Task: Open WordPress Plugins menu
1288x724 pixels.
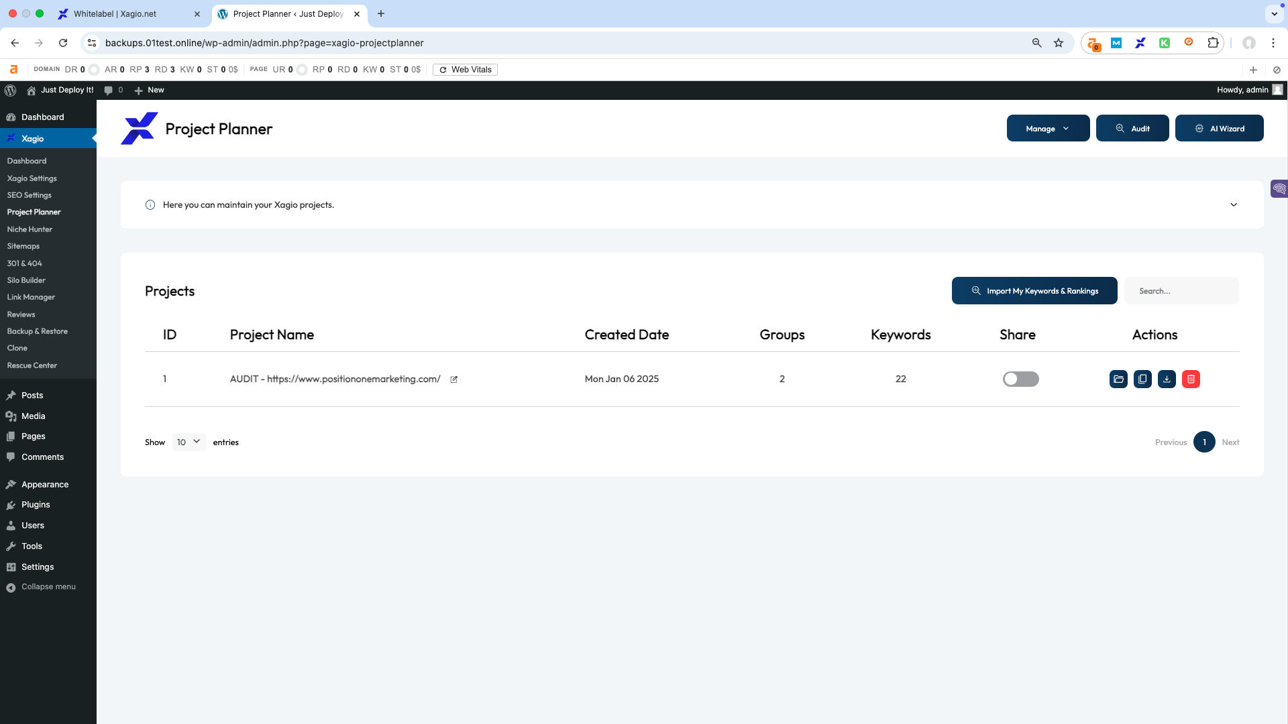Action: pos(36,505)
